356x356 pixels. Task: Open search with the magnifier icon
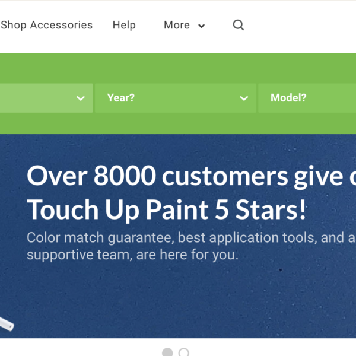coord(238,25)
